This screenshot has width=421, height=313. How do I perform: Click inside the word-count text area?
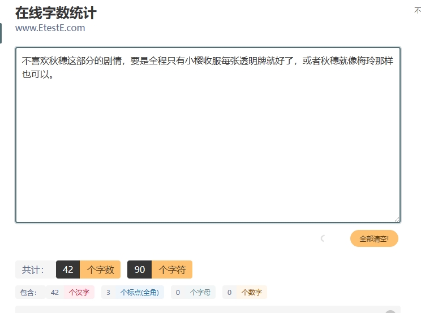point(208,135)
